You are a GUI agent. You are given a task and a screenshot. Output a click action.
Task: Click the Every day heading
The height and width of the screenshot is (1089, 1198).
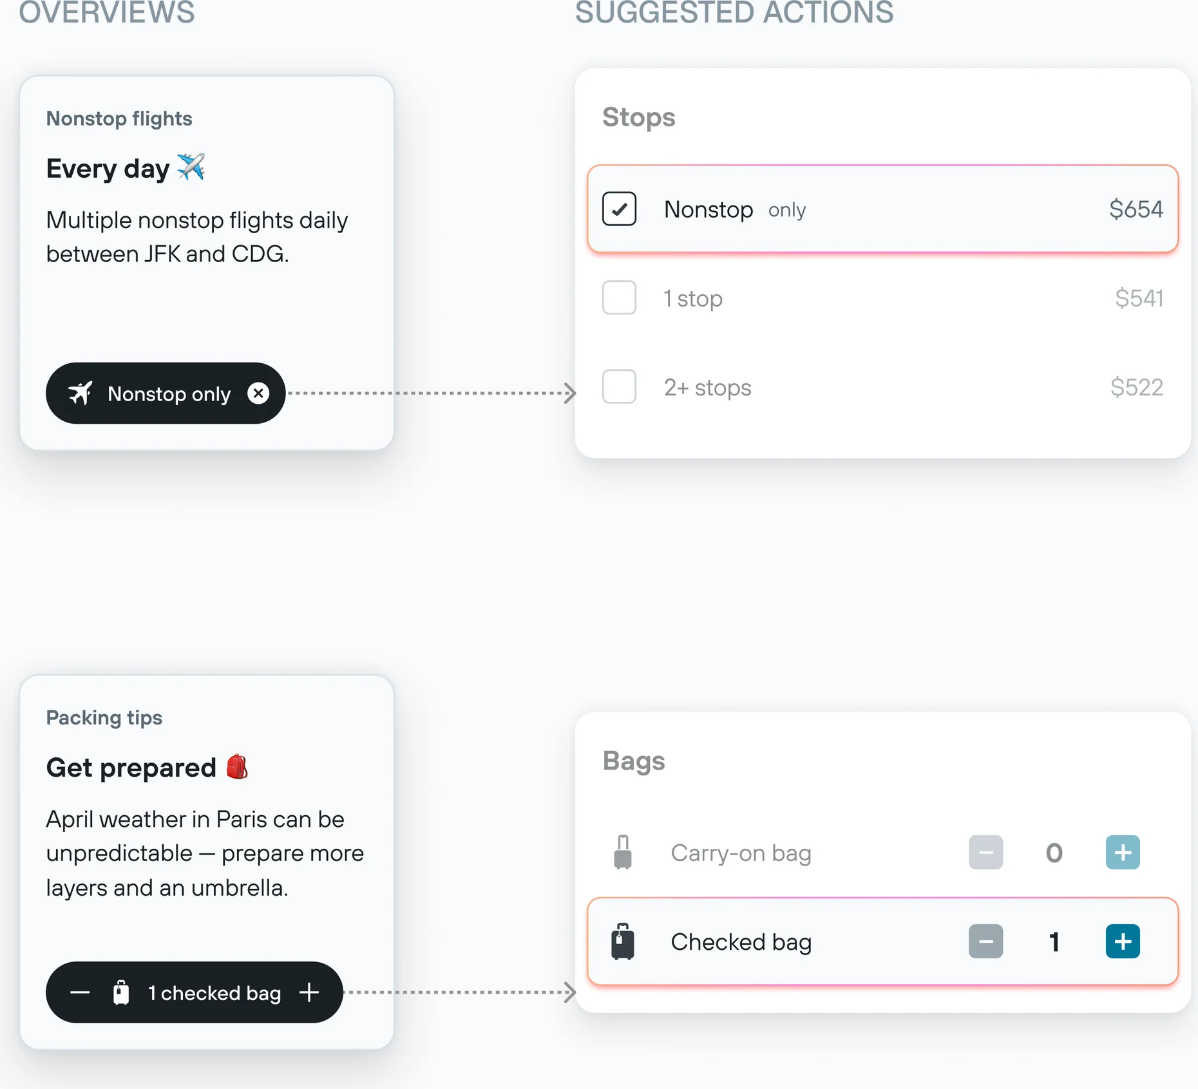pos(108,169)
